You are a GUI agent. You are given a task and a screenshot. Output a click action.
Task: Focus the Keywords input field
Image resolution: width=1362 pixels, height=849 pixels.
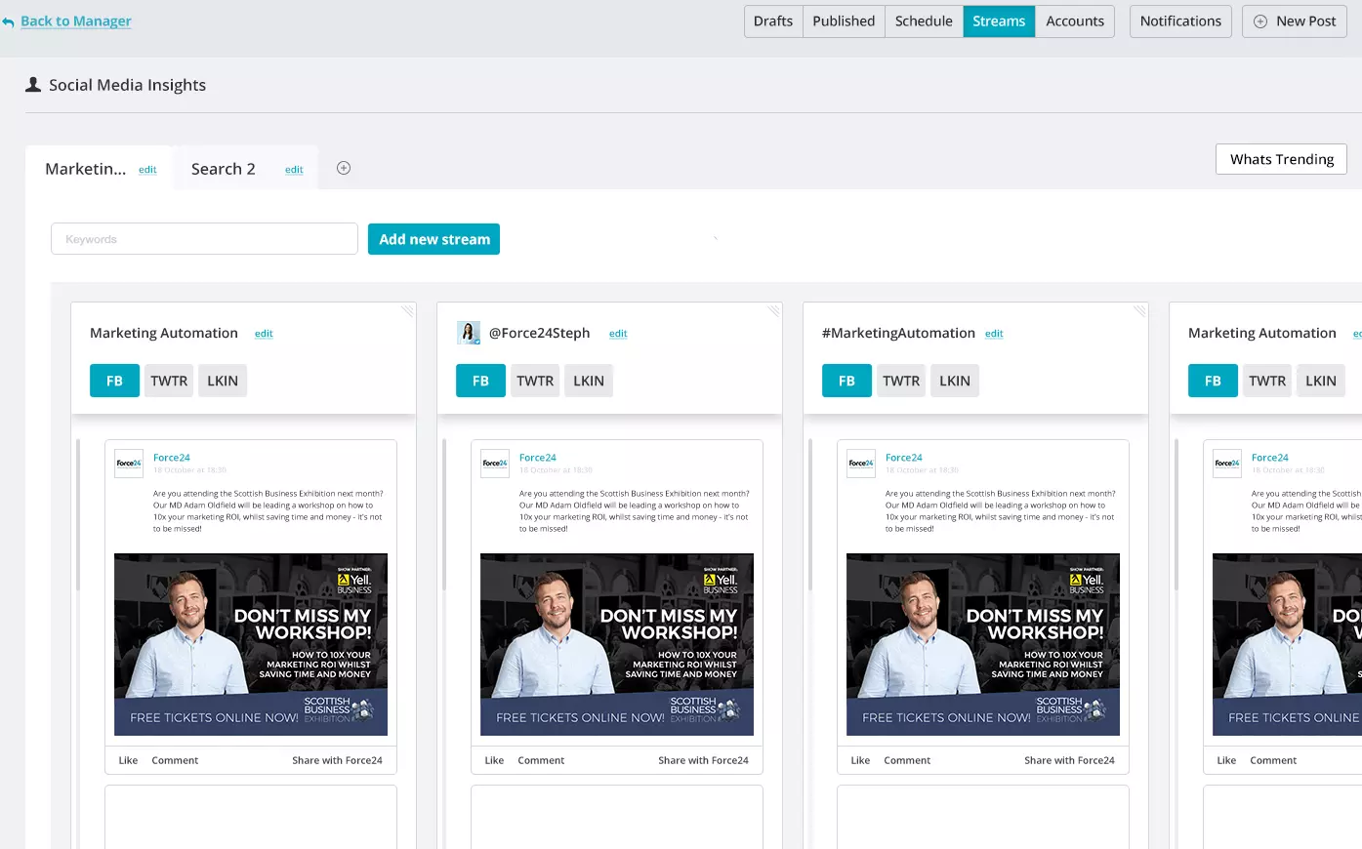(x=204, y=239)
